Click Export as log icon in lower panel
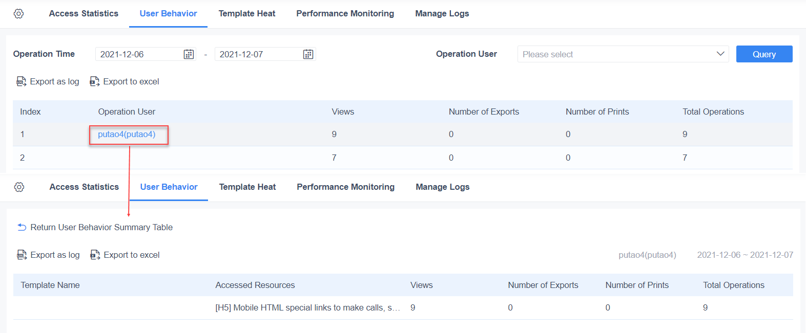Image resolution: width=806 pixels, height=333 pixels. (22, 255)
